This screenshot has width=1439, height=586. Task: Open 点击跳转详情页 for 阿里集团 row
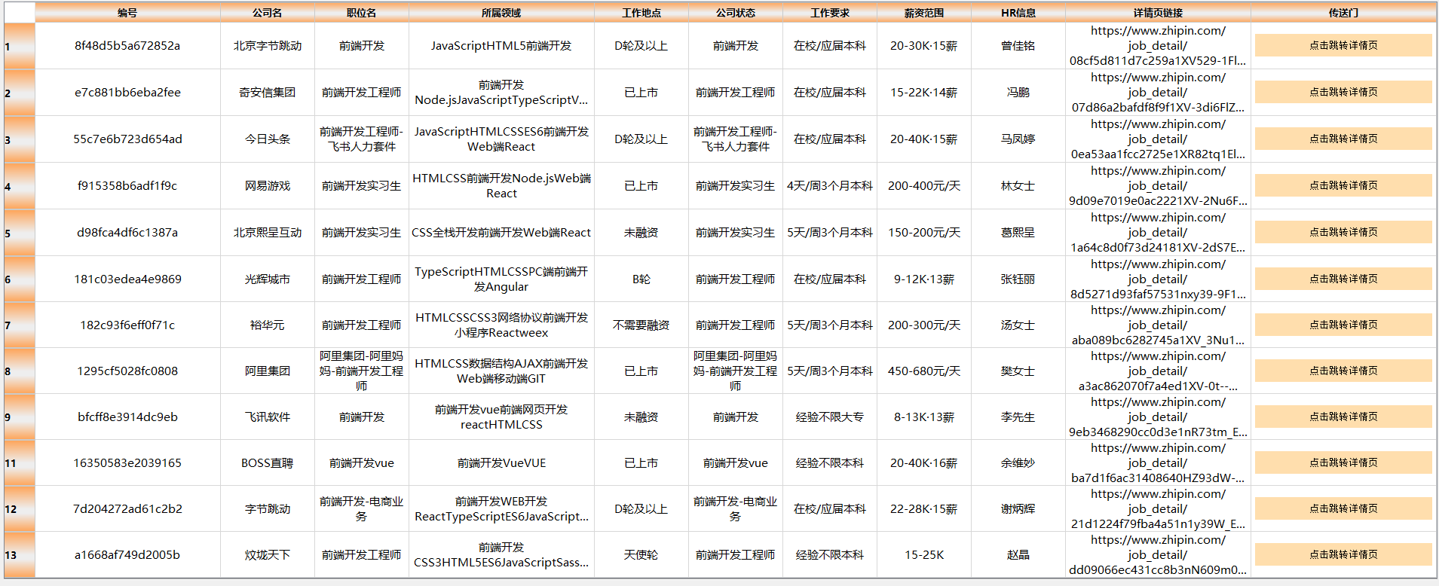point(1343,371)
